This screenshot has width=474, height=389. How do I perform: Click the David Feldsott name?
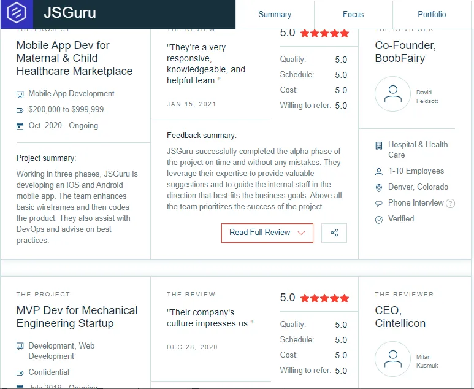pyautogui.click(x=427, y=97)
